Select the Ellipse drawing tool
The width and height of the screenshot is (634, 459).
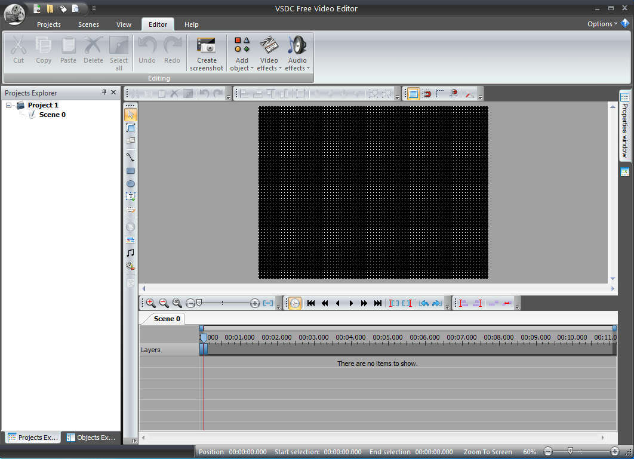tap(131, 184)
